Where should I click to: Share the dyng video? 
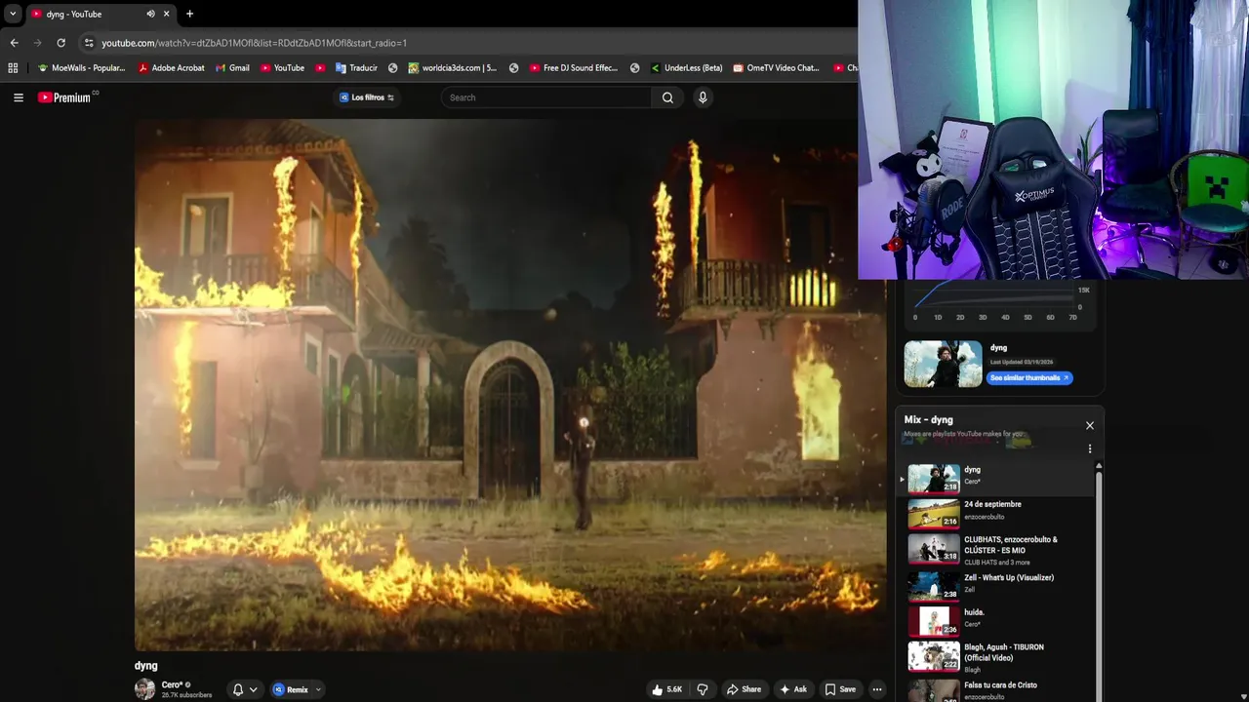[x=744, y=689]
